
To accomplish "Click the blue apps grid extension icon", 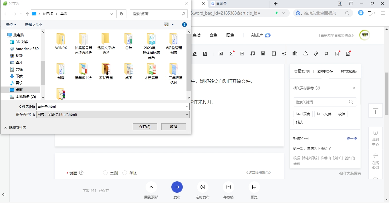I will 361,13.
